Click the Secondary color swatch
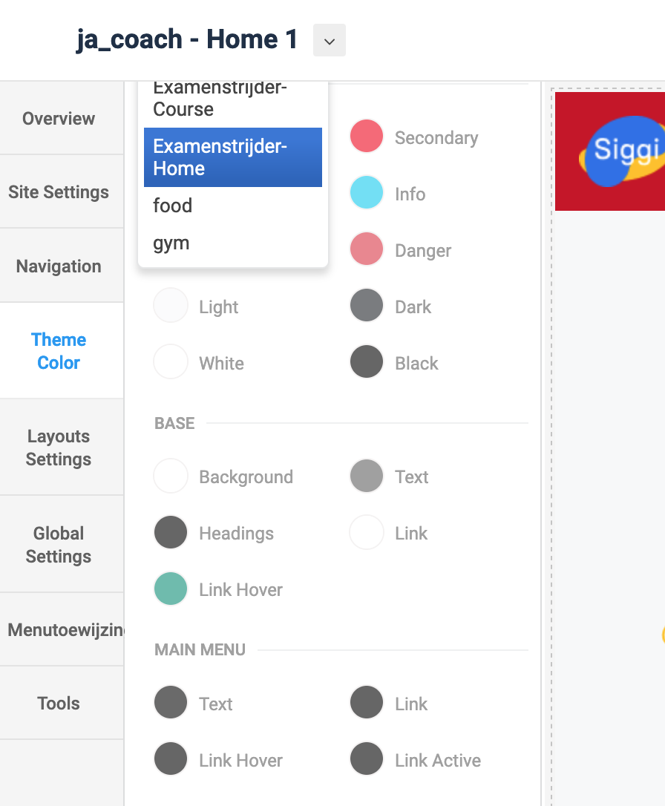 (367, 137)
